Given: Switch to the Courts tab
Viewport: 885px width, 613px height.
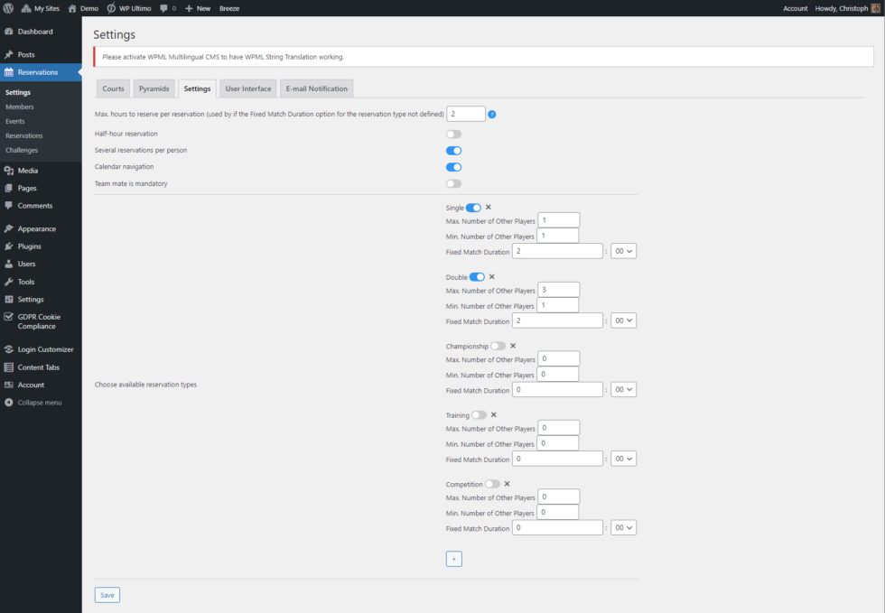Looking at the screenshot, I should [113, 88].
